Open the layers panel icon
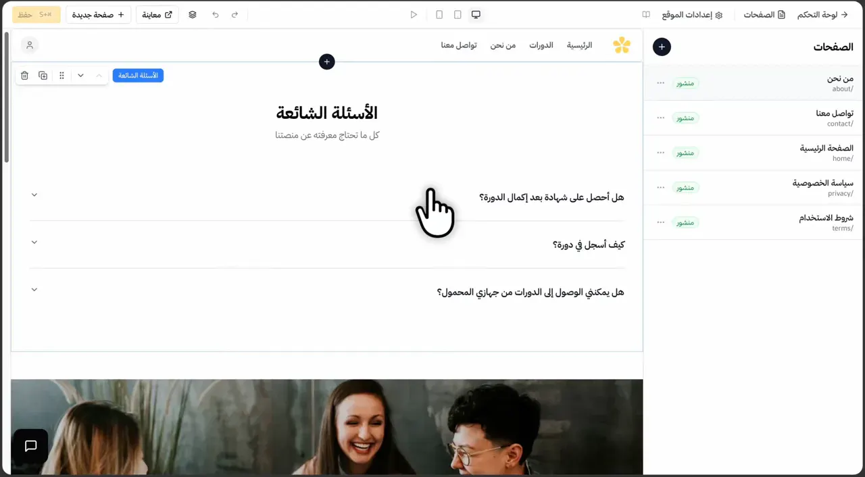 (193, 14)
